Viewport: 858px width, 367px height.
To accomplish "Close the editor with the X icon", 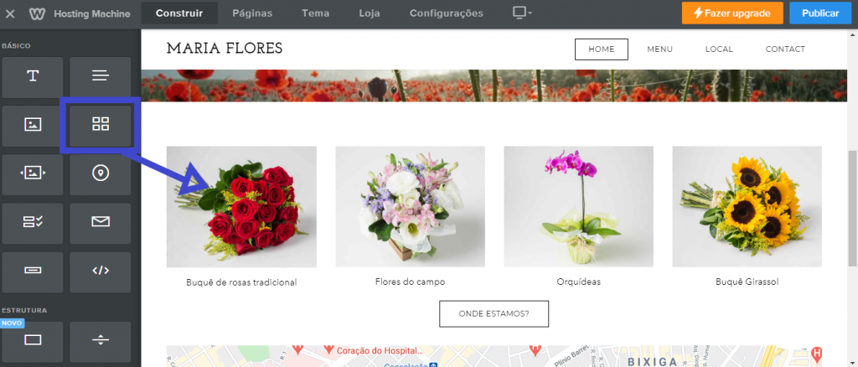I will (x=10, y=13).
